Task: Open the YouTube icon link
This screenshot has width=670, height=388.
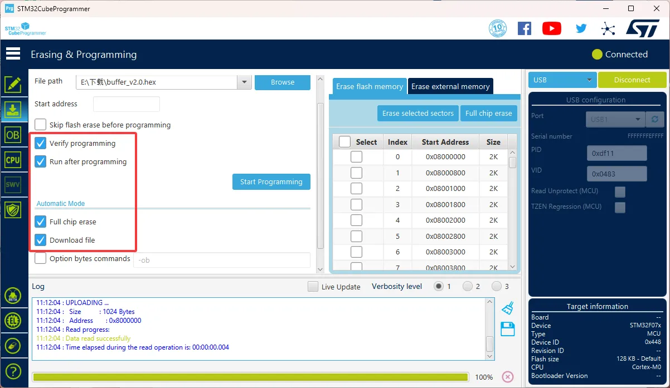Action: pyautogui.click(x=551, y=28)
